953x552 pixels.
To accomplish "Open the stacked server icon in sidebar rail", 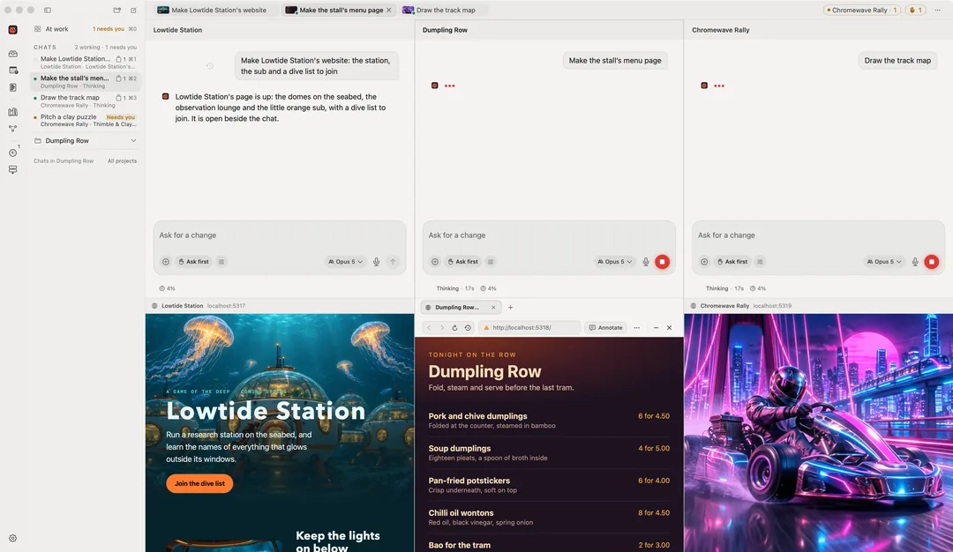I will [x=12, y=170].
